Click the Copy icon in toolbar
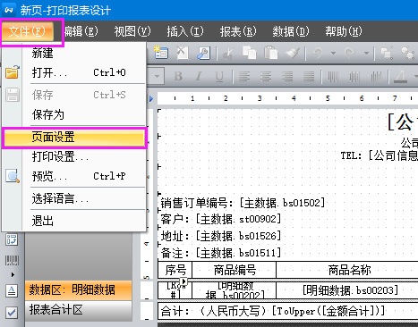 pos(250,53)
